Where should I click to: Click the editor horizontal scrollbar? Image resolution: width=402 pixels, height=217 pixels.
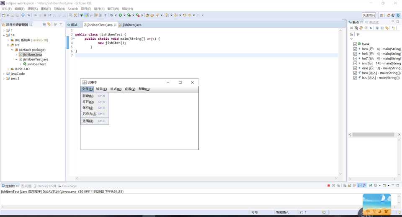[x=206, y=179]
